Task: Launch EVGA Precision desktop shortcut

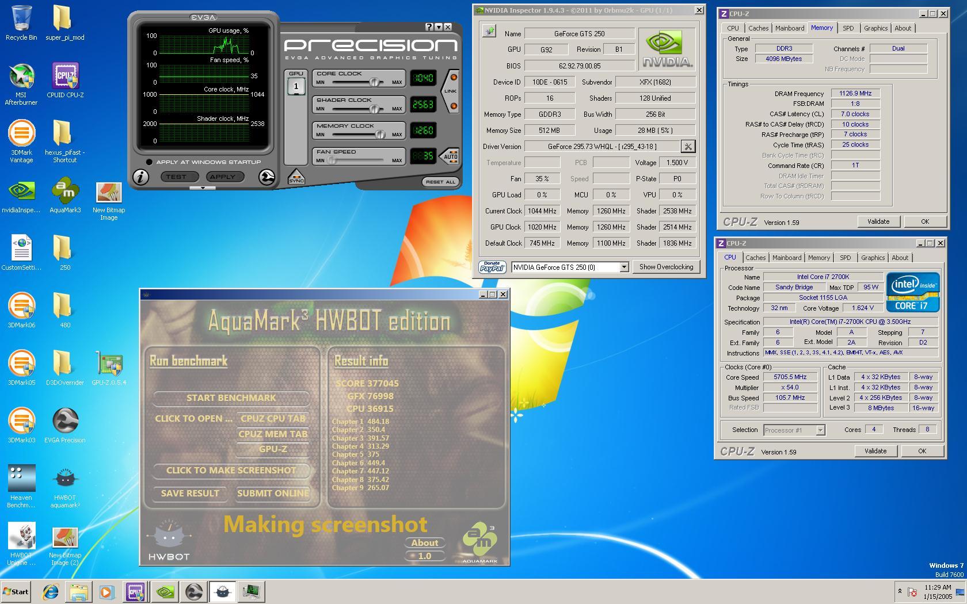Action: tap(64, 426)
